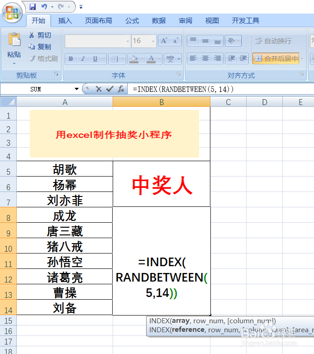This screenshot has width=314, height=354.
Task: Open the Undo history dropdown arrow
Action: pyautogui.click(x=52, y=7)
